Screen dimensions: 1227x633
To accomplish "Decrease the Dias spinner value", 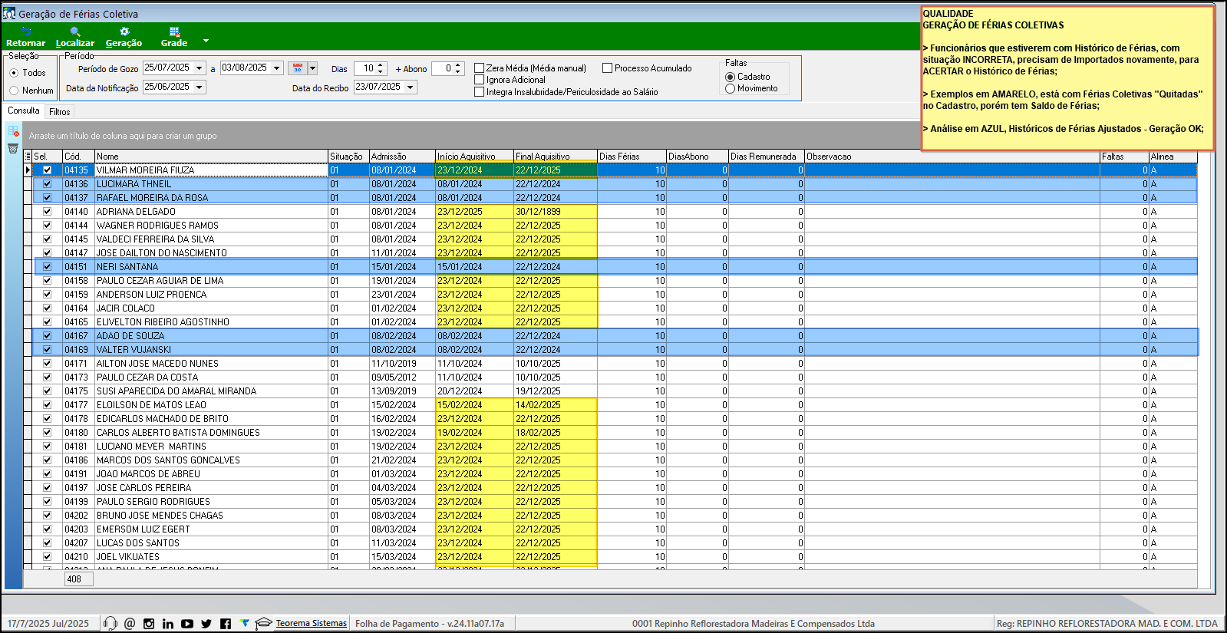I will coord(381,72).
